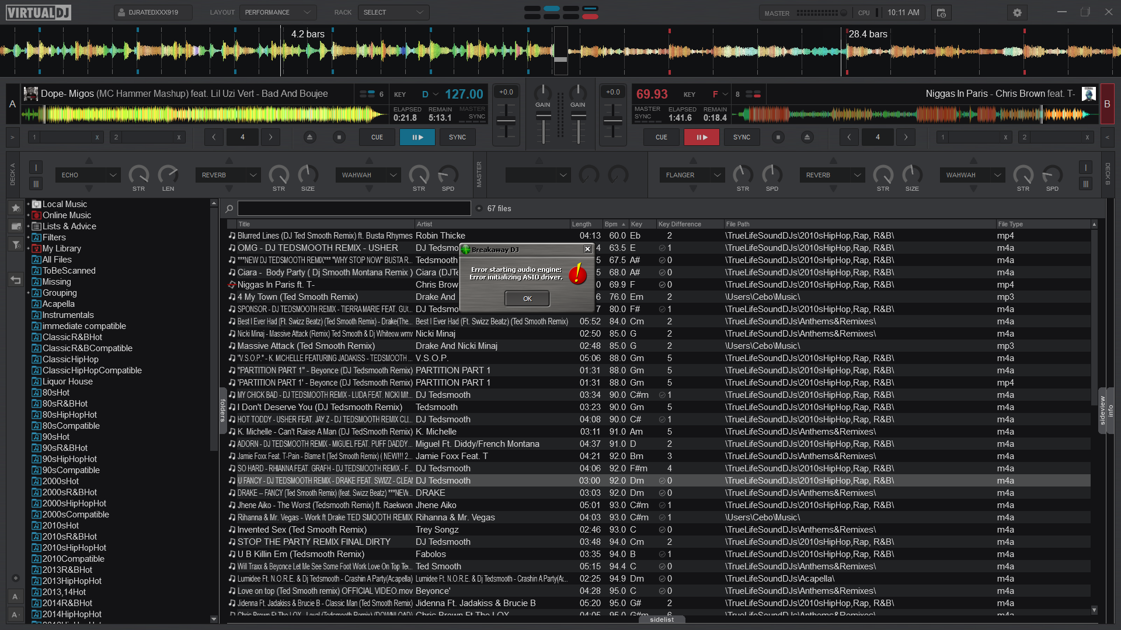Click the filter folder sidebar icon
The image size is (1121, 630).
pyautogui.click(x=16, y=245)
